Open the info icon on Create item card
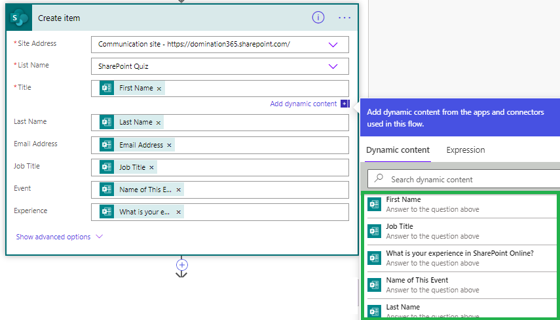 tap(318, 17)
